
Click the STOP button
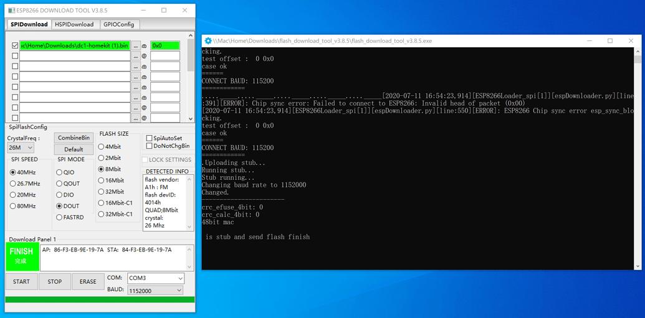click(55, 281)
